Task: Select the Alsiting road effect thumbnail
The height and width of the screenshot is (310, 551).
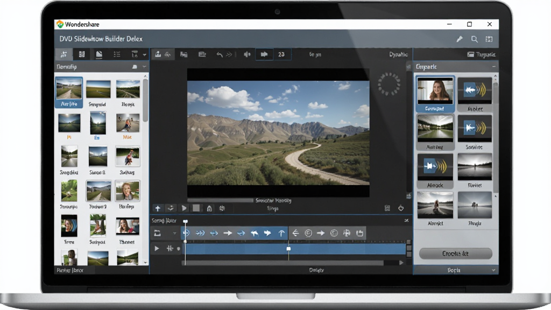Action: [x=435, y=132]
